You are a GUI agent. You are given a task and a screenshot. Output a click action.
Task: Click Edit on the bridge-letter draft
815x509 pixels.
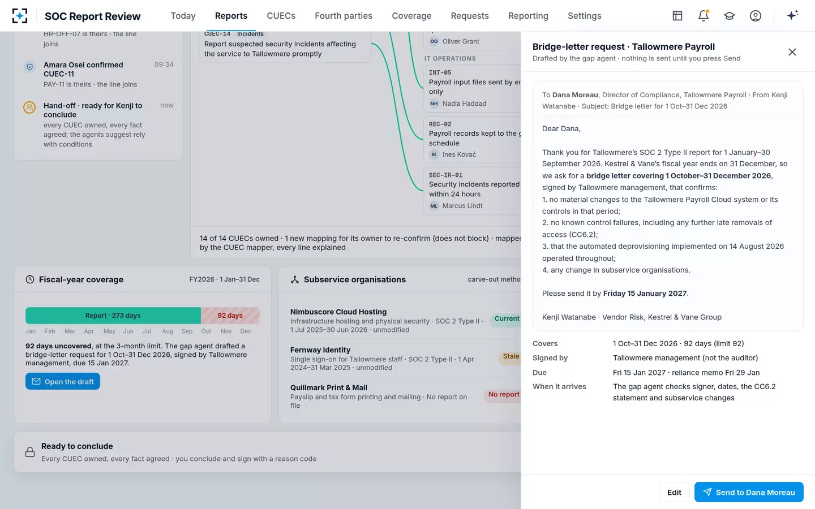(674, 492)
